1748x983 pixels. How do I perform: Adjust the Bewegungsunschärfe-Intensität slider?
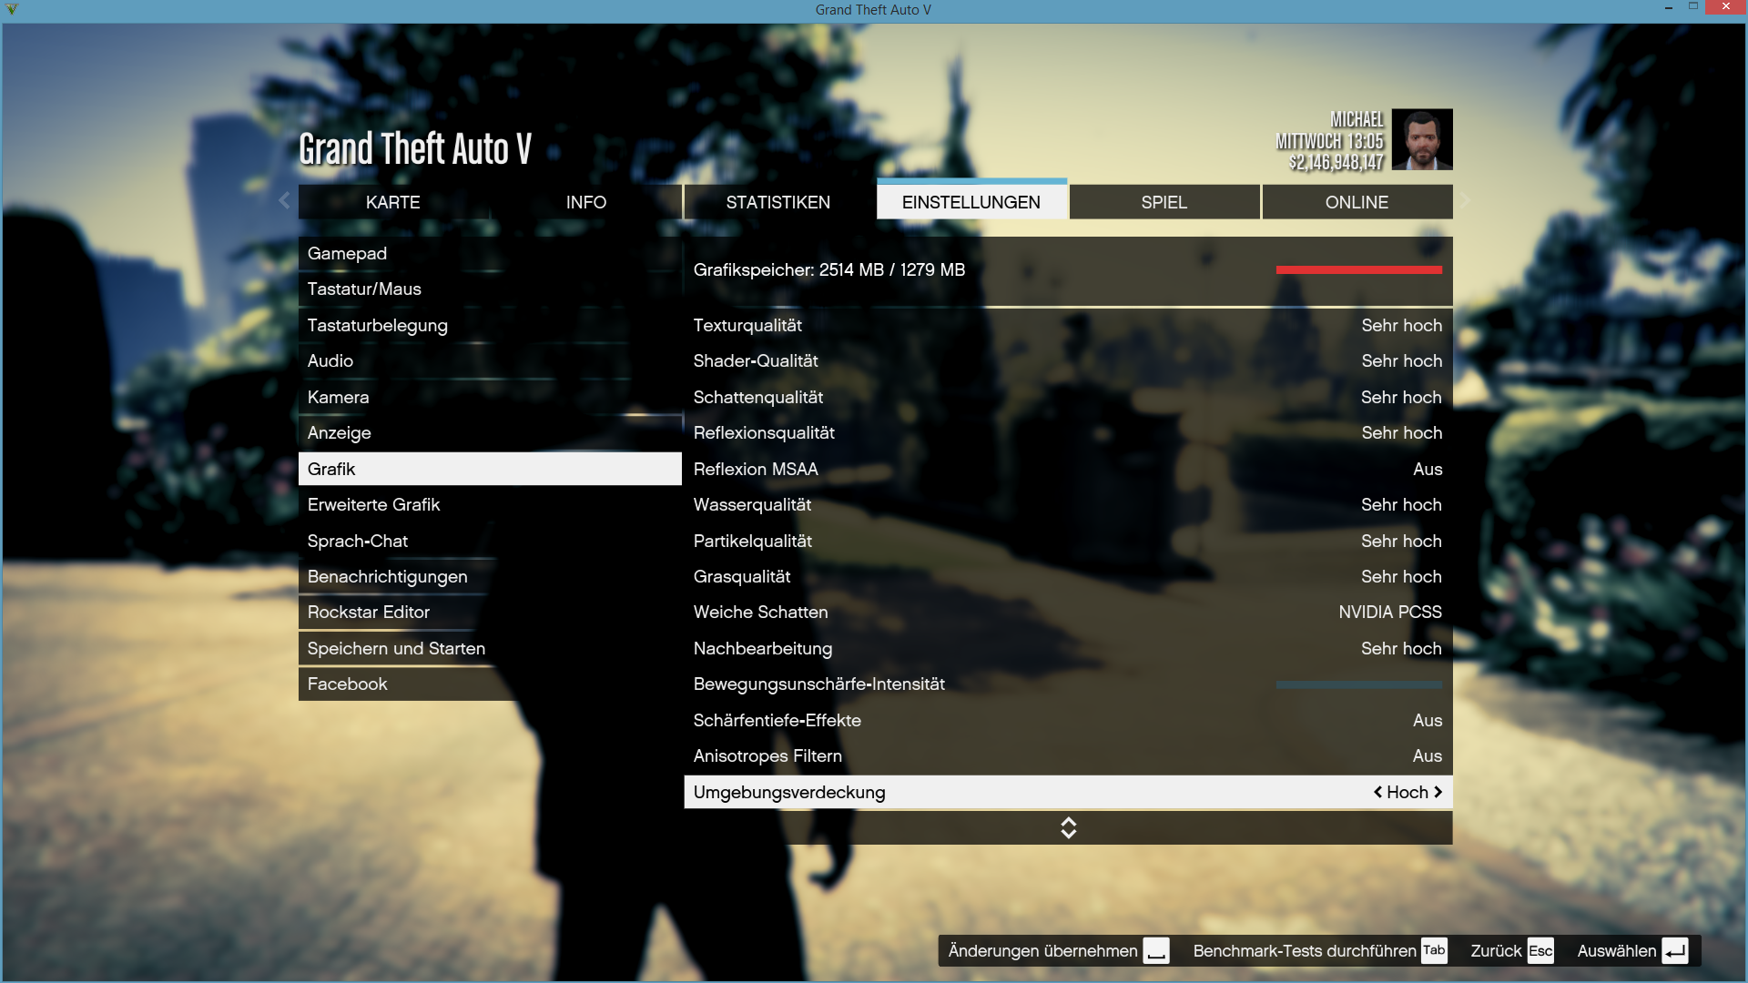1358,684
